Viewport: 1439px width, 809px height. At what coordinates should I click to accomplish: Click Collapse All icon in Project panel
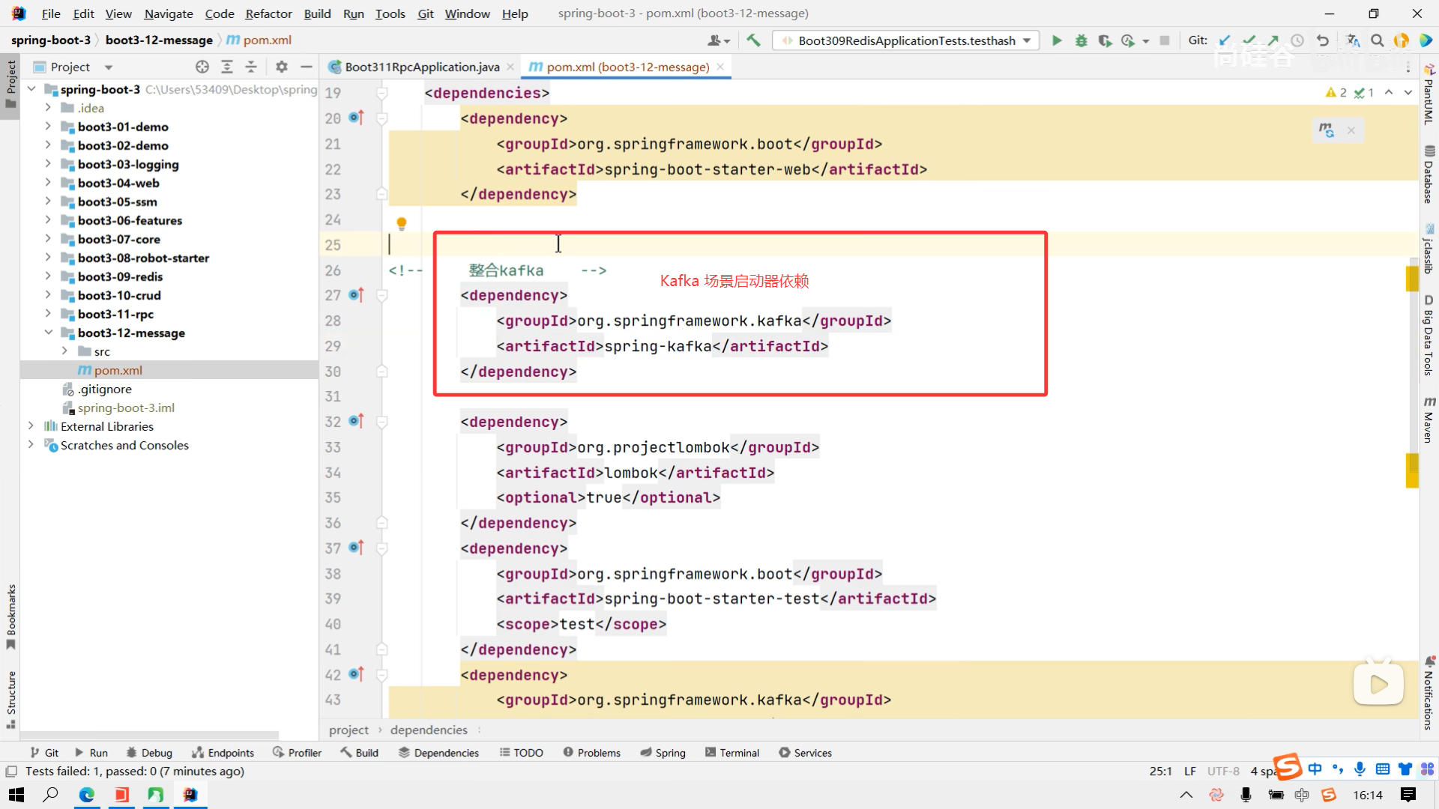pyautogui.click(x=251, y=67)
